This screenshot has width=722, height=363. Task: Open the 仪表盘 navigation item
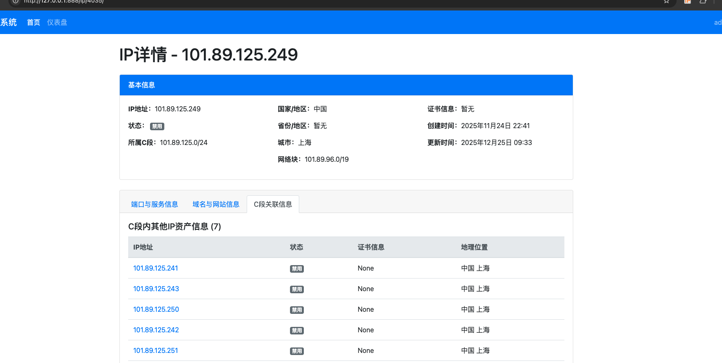[57, 23]
